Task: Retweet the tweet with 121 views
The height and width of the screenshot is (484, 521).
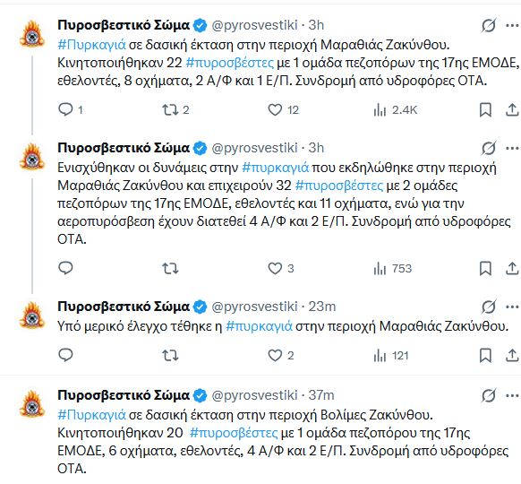Action: coord(170,356)
